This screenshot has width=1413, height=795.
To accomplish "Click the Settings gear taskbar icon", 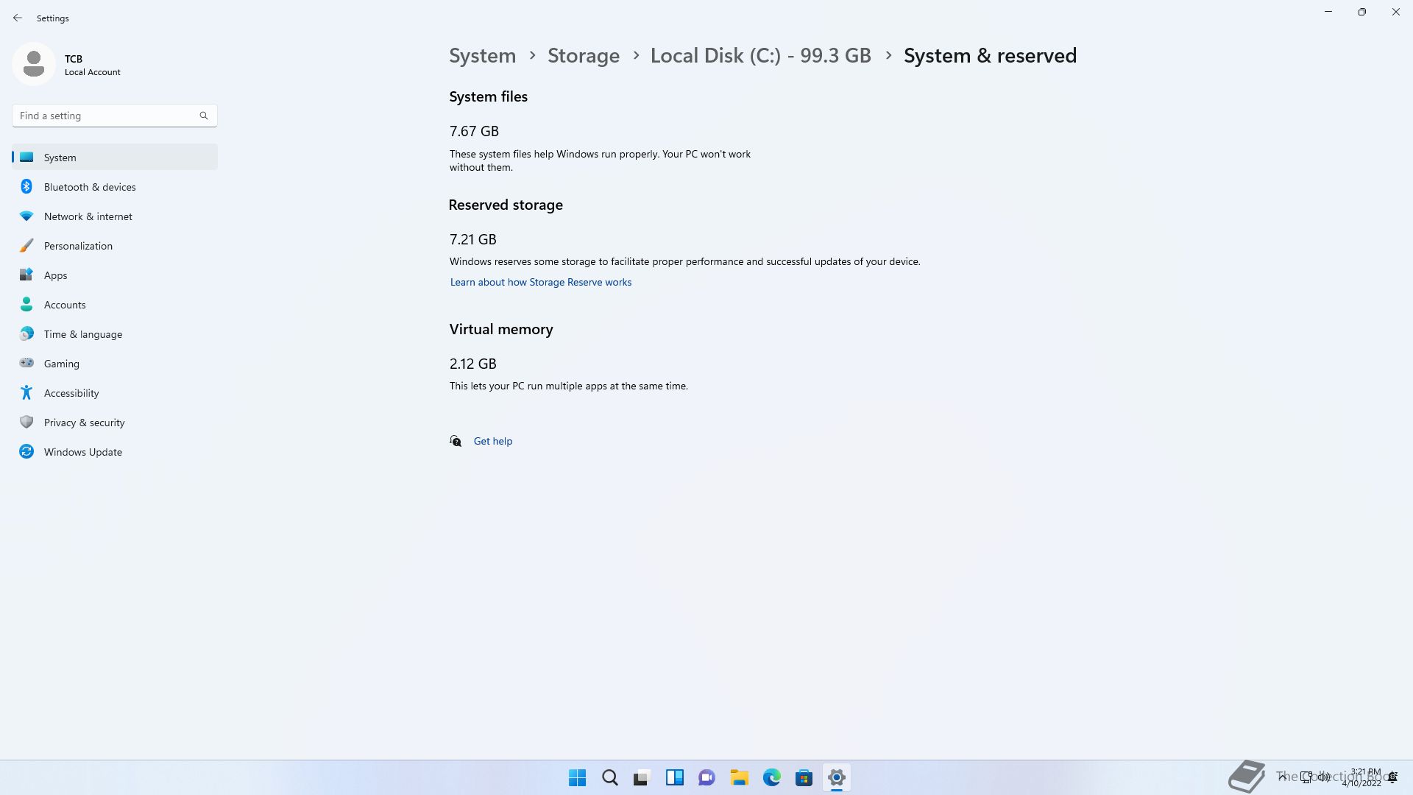I will click(x=837, y=777).
